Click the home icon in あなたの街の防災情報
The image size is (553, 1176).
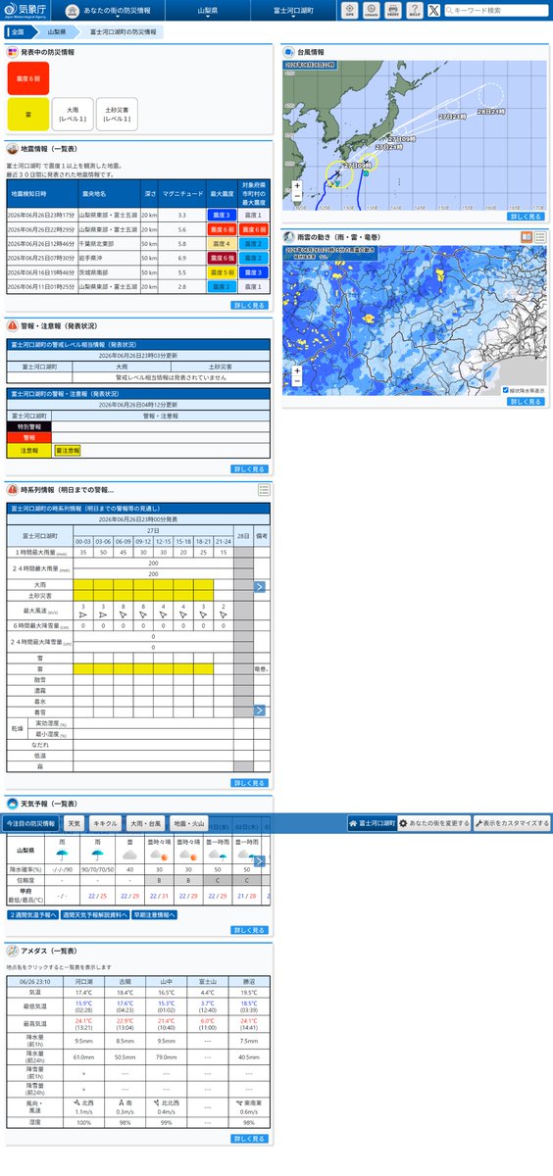73,10
